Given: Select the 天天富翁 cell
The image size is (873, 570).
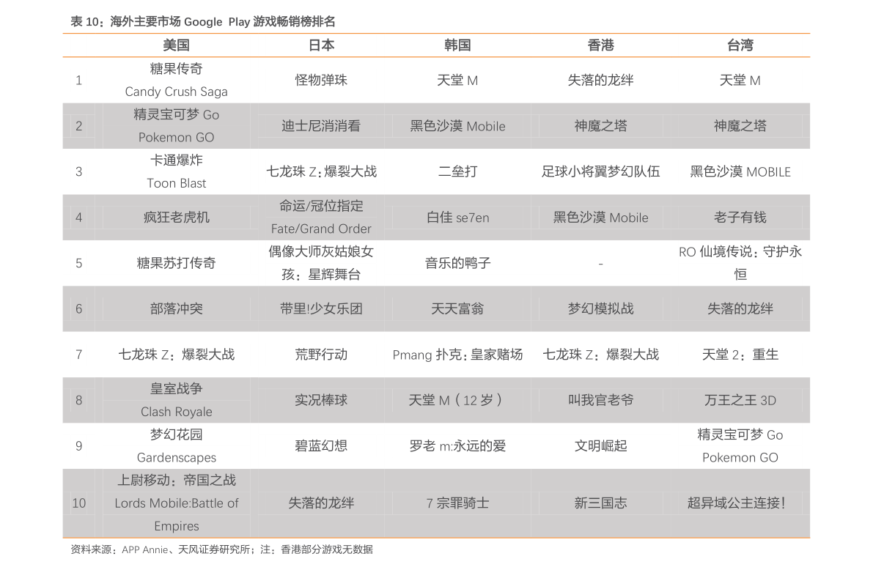Looking at the screenshot, I should pyautogui.click(x=457, y=308).
